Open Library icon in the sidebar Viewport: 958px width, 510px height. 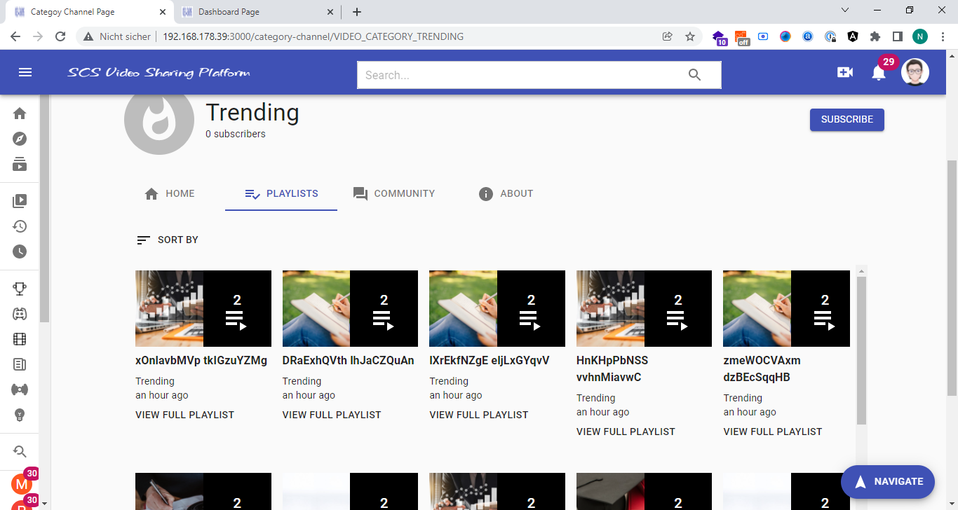pyautogui.click(x=20, y=201)
